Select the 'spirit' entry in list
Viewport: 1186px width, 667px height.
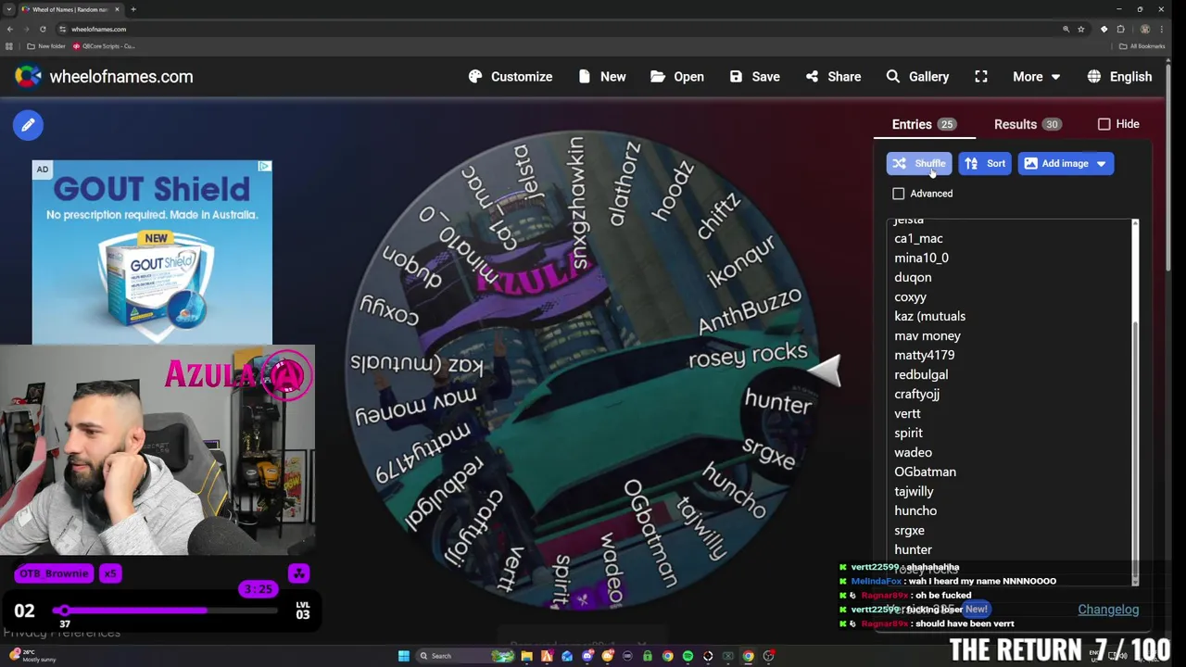click(908, 433)
